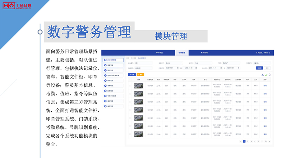Viewport: 281px width, 158px height.
Task: Click the blue 搜索 search button
Action: [259, 68]
